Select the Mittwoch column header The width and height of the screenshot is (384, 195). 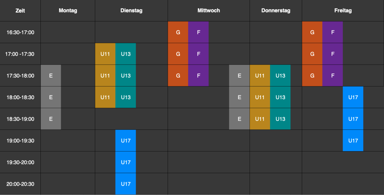(x=209, y=11)
